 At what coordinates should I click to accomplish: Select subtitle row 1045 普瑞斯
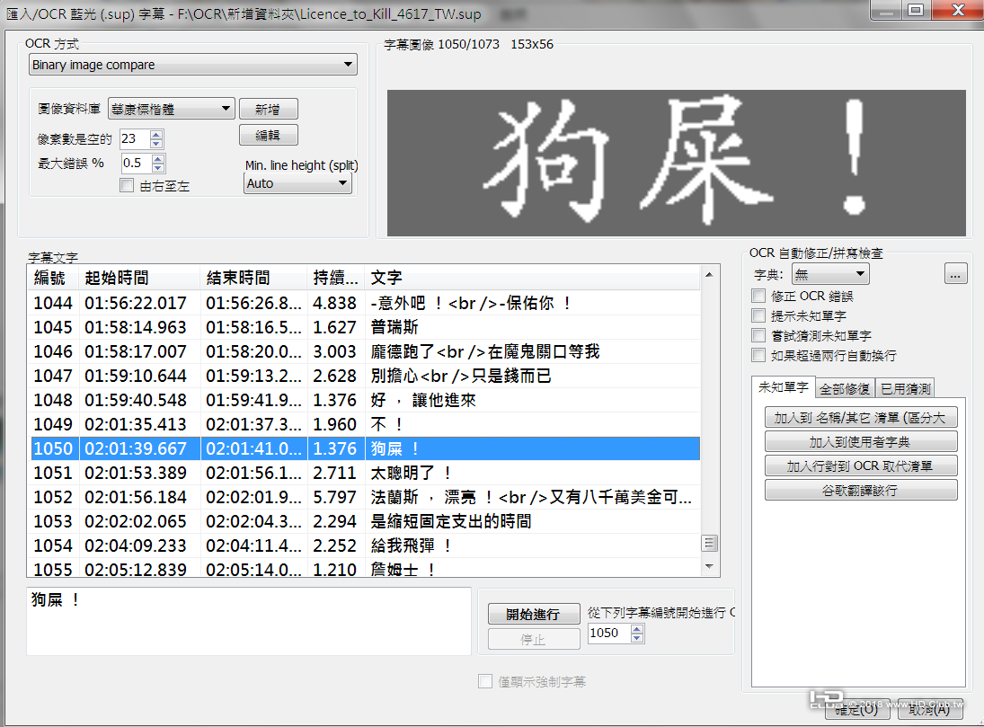[364, 327]
